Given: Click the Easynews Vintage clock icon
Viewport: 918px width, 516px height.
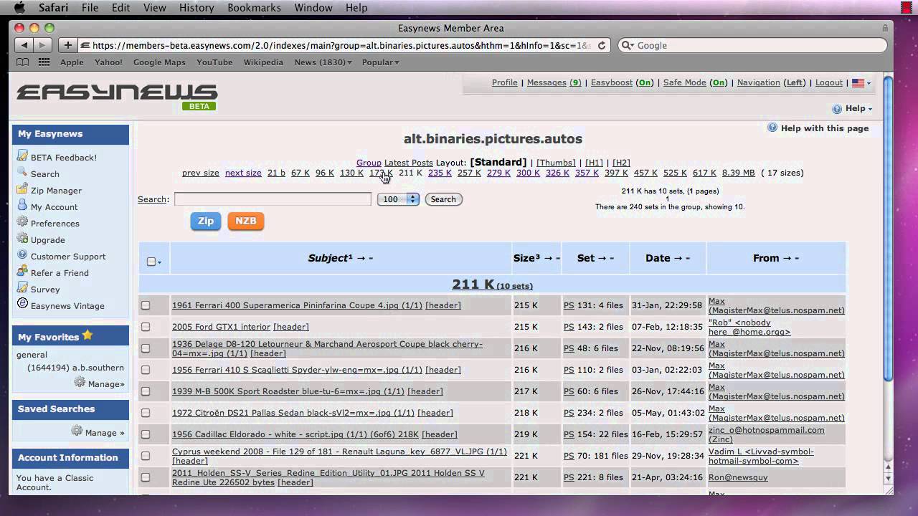Looking at the screenshot, I should 22,305.
